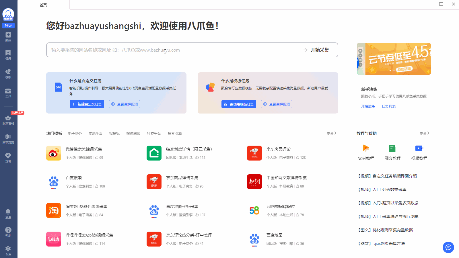The height and width of the screenshot is (258, 459).
Task: Click the 58同城招聘职位 template title
Action: coord(281,206)
